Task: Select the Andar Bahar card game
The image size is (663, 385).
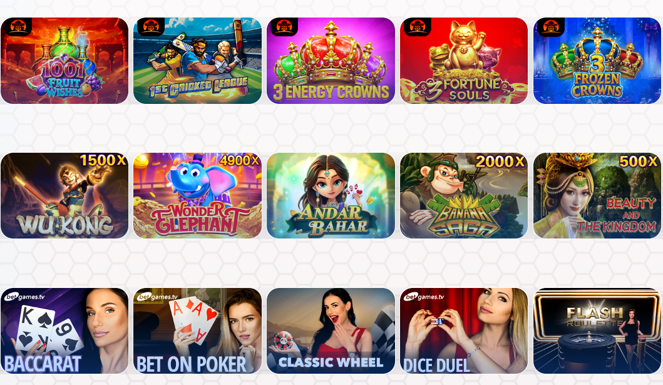Action: [331, 196]
